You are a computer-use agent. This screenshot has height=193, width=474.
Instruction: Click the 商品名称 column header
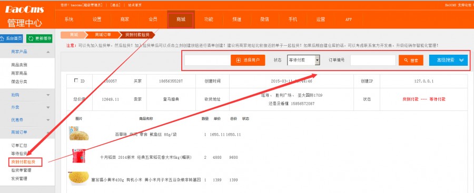coord(146,119)
